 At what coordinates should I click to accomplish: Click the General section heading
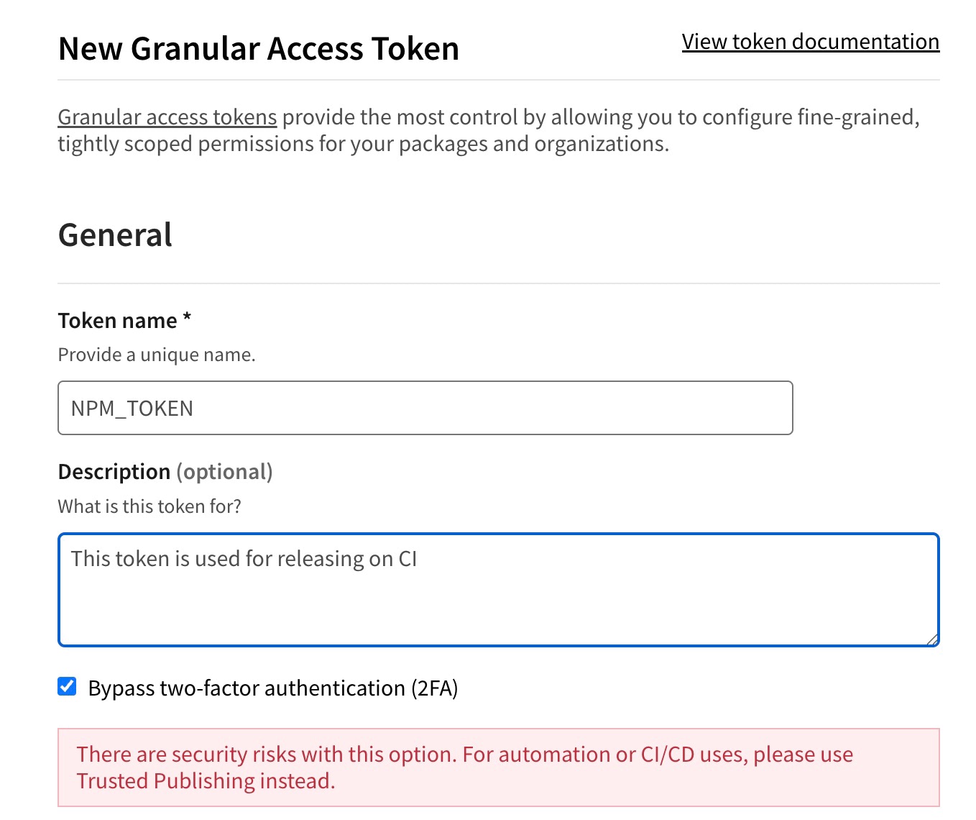[115, 235]
